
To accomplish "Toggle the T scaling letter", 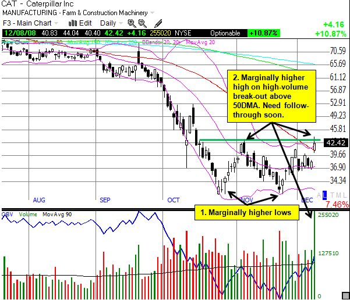I will pyautogui.click(x=333, y=195).
